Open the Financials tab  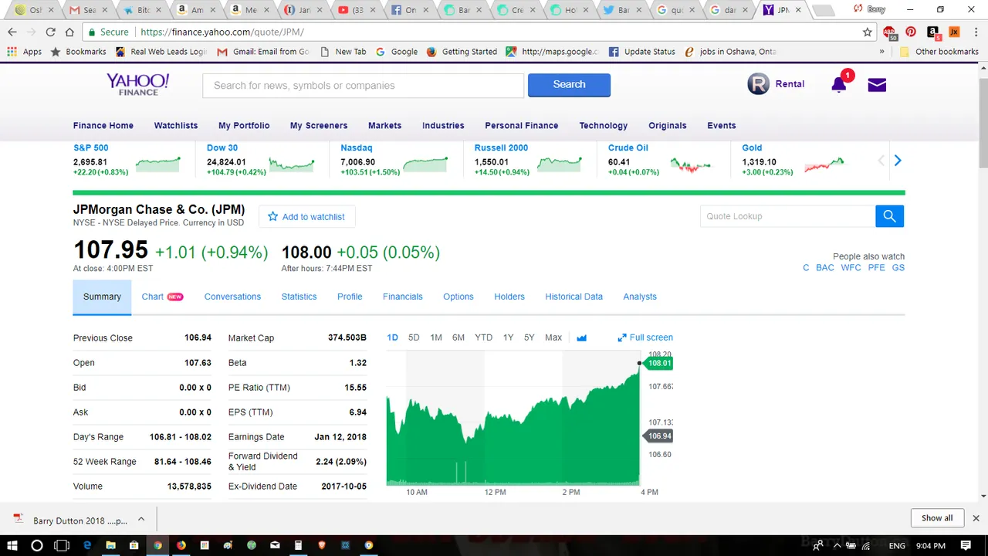point(403,297)
